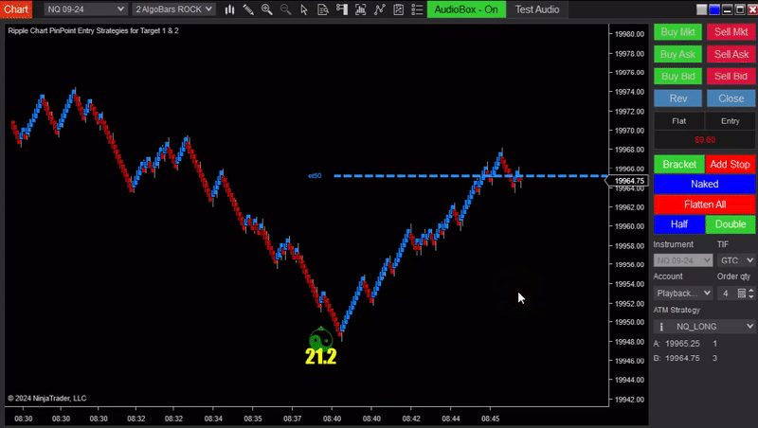Open the GTC time-in-force dropdown
The width and height of the screenshot is (758, 428).
tap(736, 259)
